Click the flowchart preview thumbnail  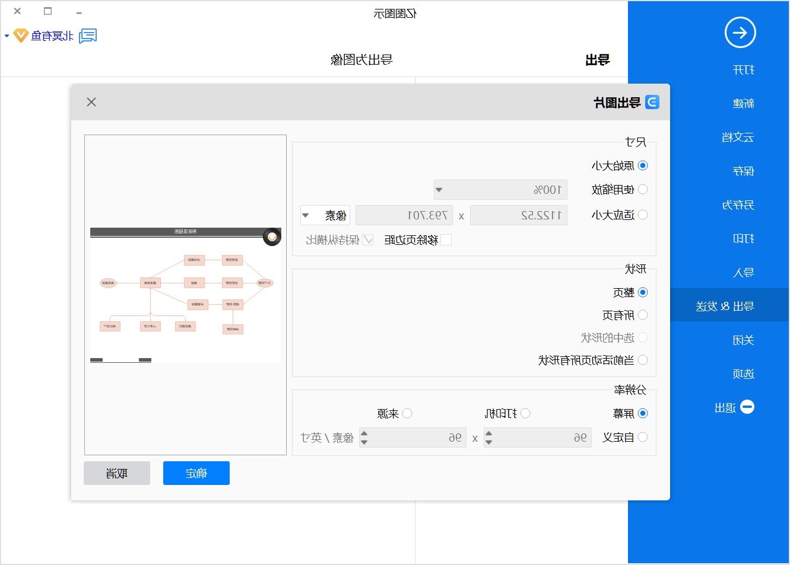[x=186, y=295]
